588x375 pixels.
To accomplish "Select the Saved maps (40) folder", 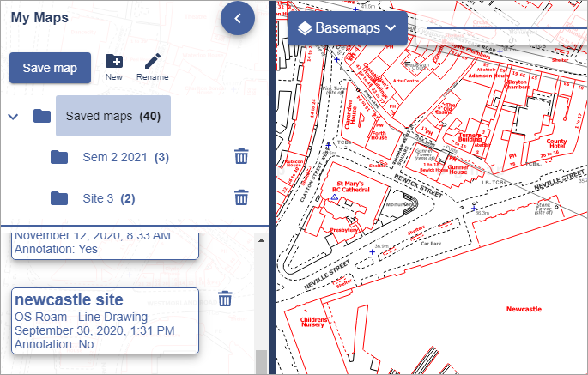I will [113, 116].
